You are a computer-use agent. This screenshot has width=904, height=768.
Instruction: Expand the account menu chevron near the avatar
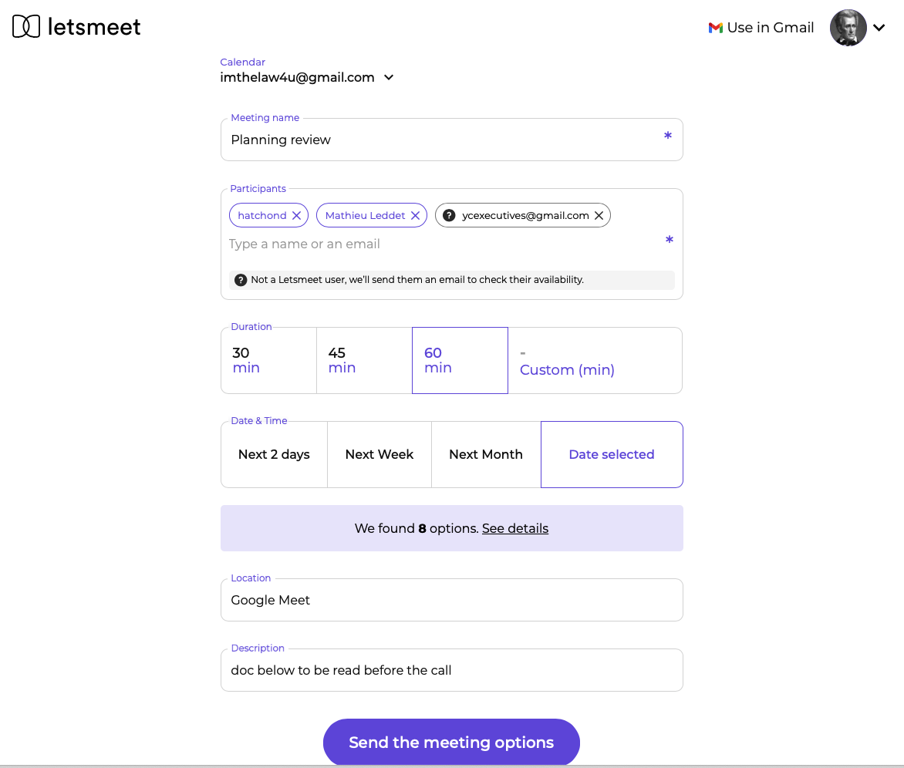879,27
